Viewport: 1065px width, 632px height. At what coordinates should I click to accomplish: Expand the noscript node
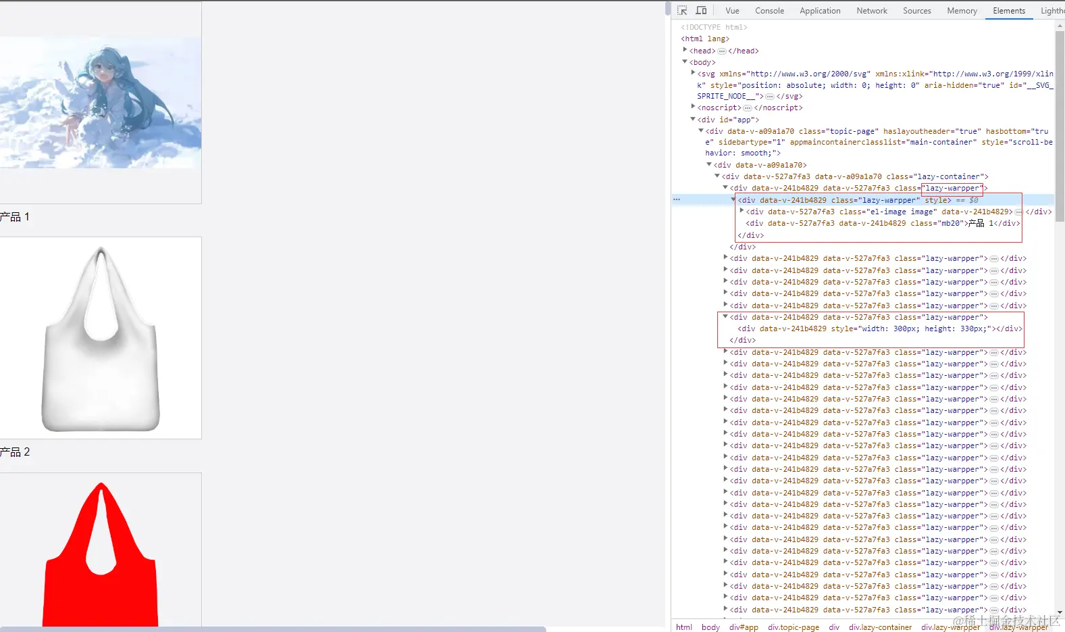coord(693,107)
